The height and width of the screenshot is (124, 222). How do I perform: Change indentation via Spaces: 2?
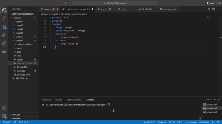162,122
